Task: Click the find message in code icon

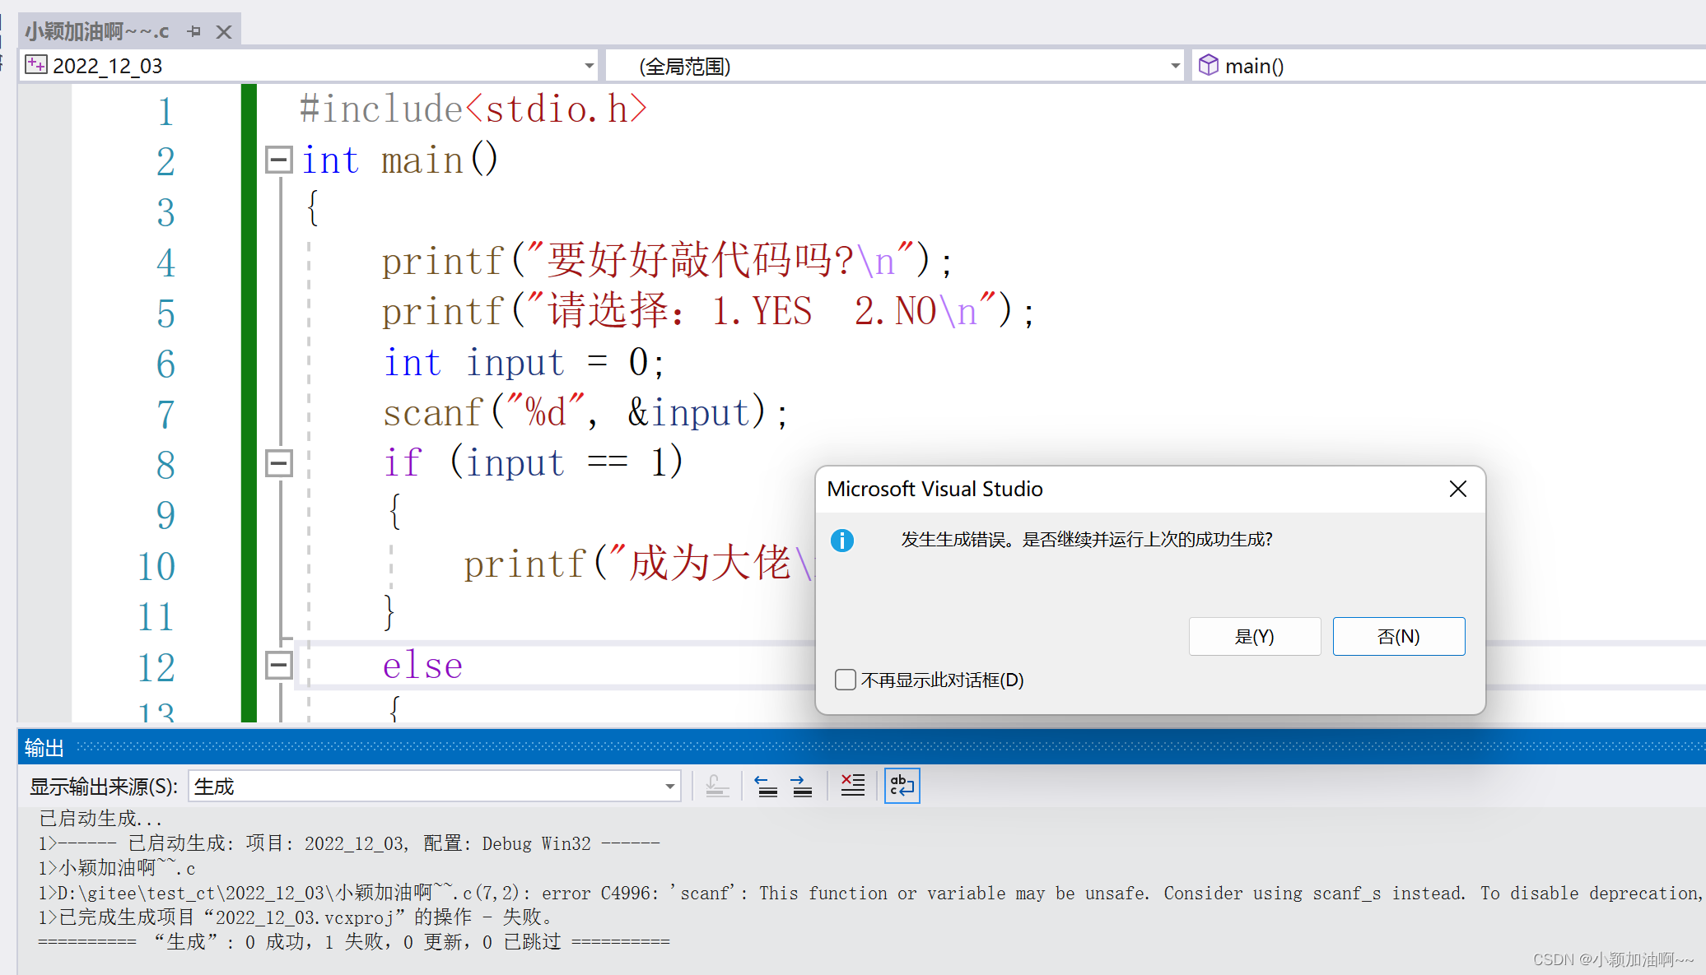Action: point(717,787)
